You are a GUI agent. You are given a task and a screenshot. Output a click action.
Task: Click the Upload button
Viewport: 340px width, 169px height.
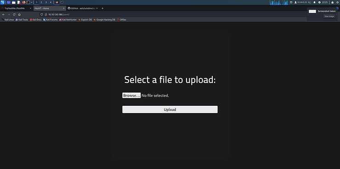(x=170, y=109)
